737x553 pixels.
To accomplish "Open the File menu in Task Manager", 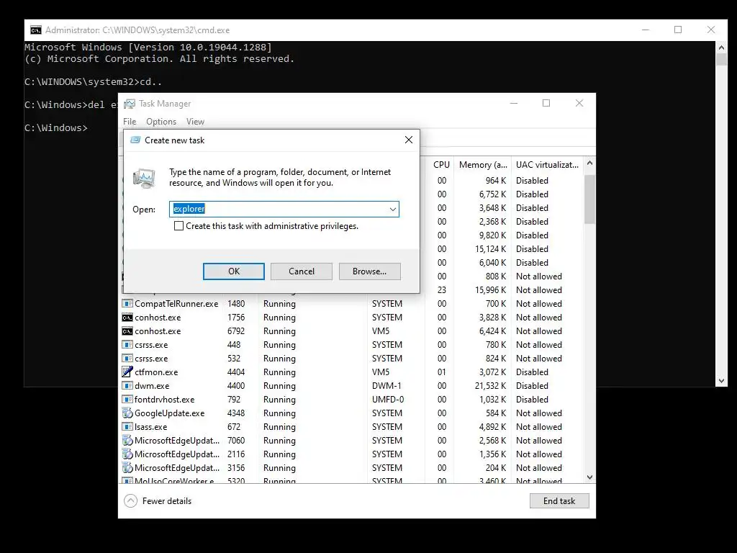I will pyautogui.click(x=130, y=122).
